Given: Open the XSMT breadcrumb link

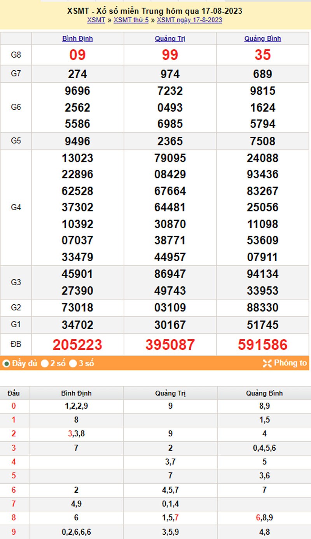Looking at the screenshot, I should click(x=96, y=20).
